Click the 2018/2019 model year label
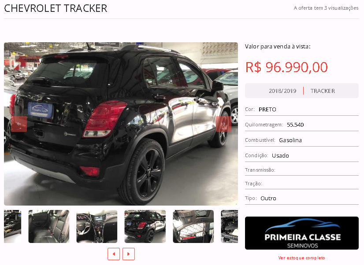 click(282, 91)
